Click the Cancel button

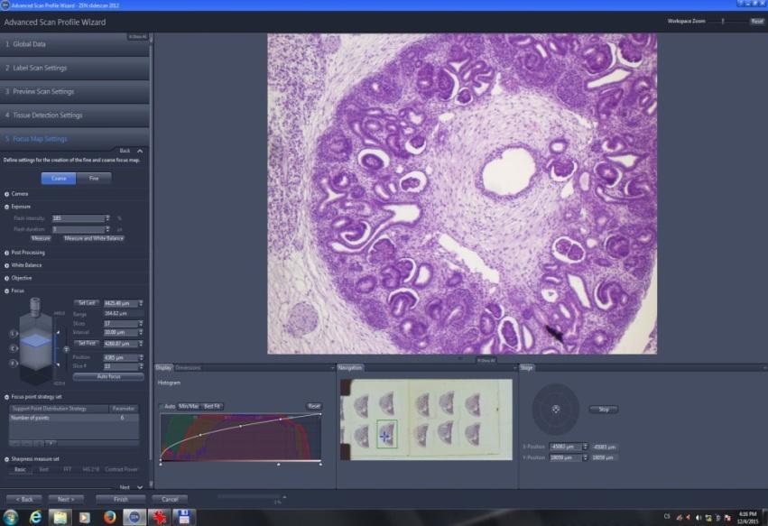pyautogui.click(x=170, y=500)
